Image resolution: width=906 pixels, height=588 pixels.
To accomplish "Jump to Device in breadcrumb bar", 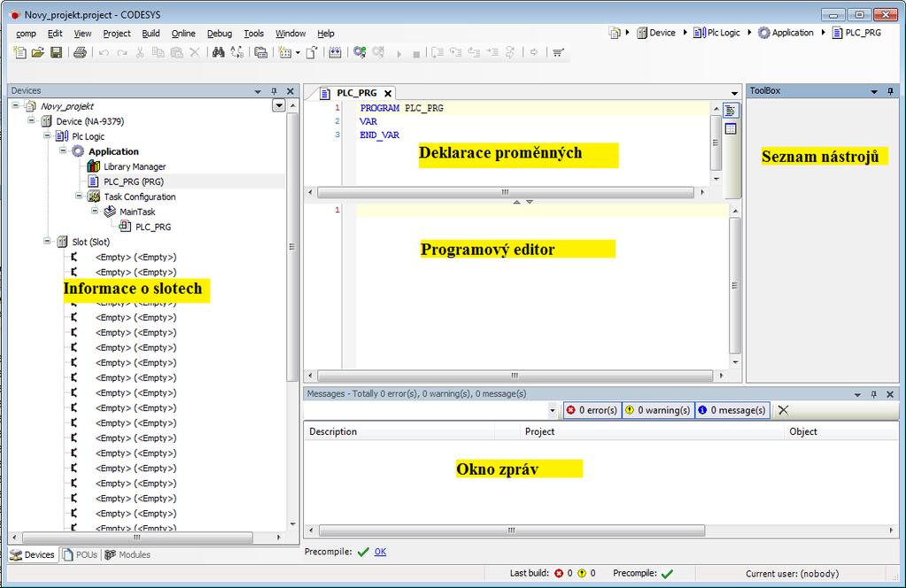I will point(656,33).
